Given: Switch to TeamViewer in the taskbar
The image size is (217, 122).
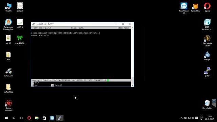Looking at the screenshot, I should tap(52, 118).
